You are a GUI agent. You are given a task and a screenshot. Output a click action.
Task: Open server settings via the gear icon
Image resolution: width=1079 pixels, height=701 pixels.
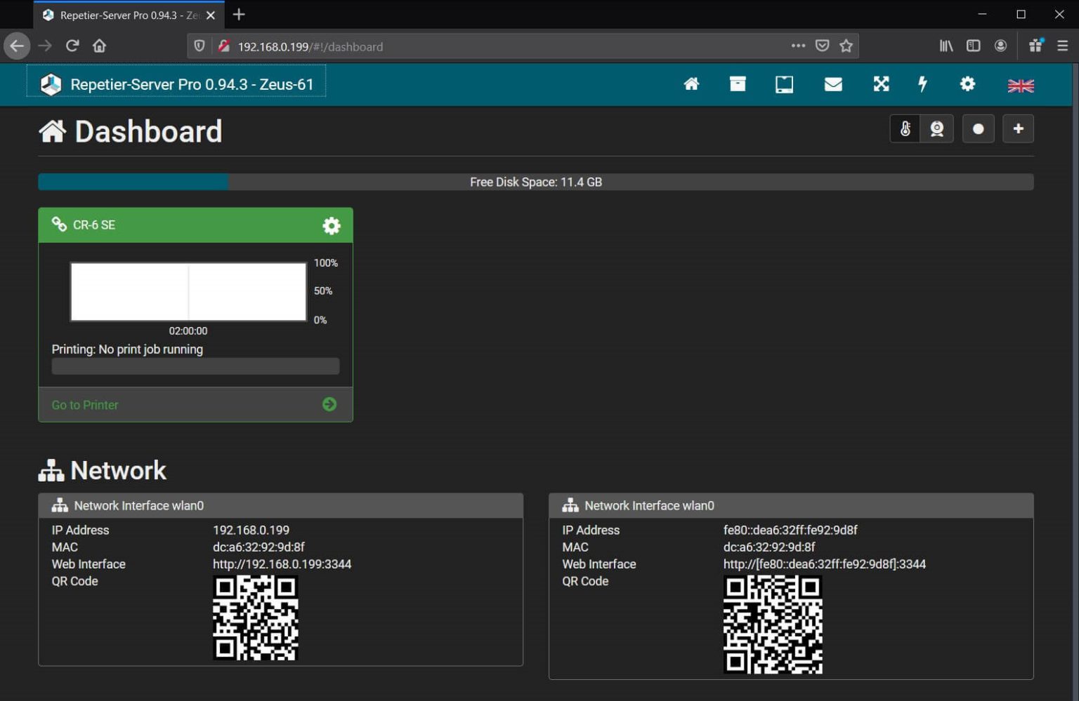(x=967, y=84)
